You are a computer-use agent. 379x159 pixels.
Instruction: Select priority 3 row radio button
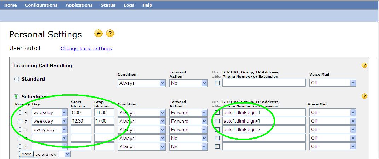20,130
